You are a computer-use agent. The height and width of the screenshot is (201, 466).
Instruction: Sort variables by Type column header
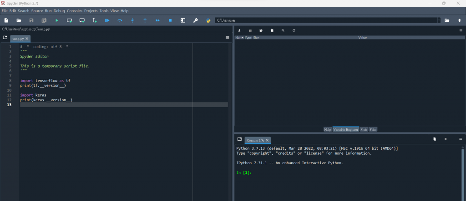[248, 38]
